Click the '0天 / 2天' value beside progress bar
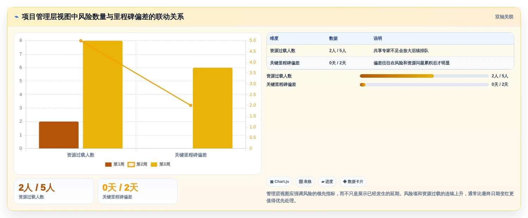Screen dimensions: 528x218 tap(500, 84)
